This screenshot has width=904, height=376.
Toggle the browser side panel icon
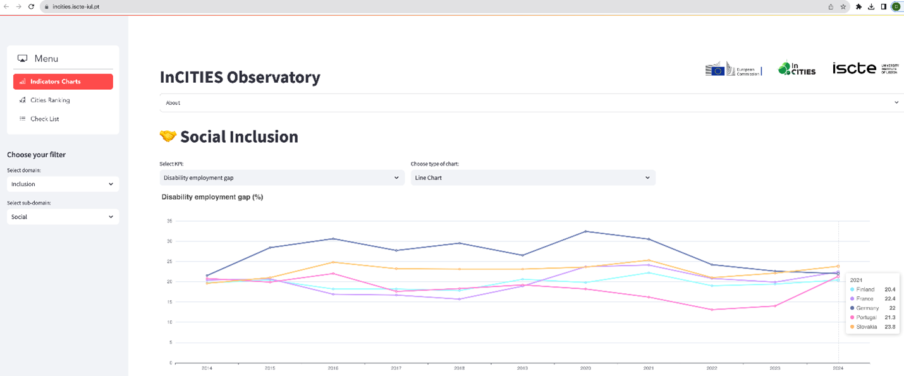tap(883, 6)
